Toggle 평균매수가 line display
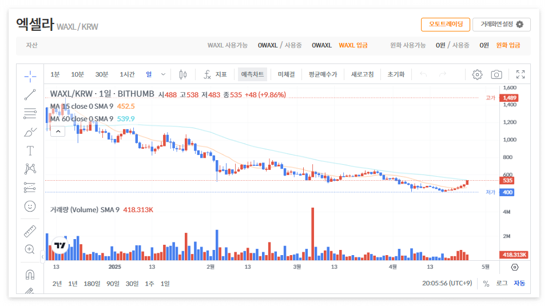548x306 pixels. (x=323, y=74)
